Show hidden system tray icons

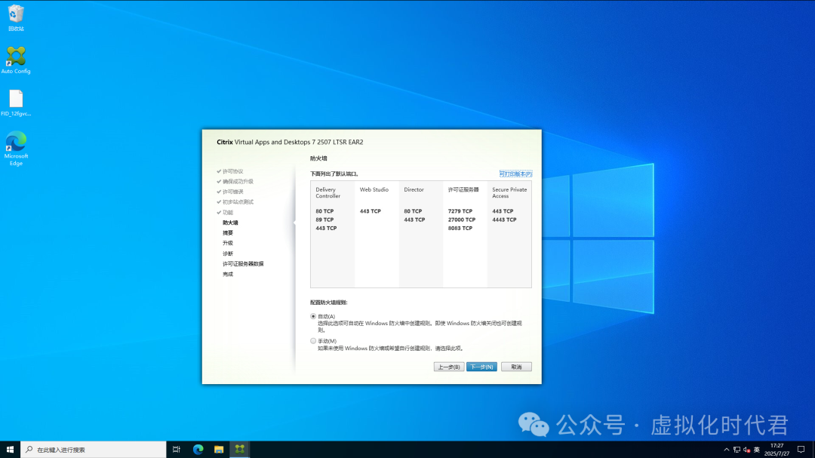click(x=727, y=450)
